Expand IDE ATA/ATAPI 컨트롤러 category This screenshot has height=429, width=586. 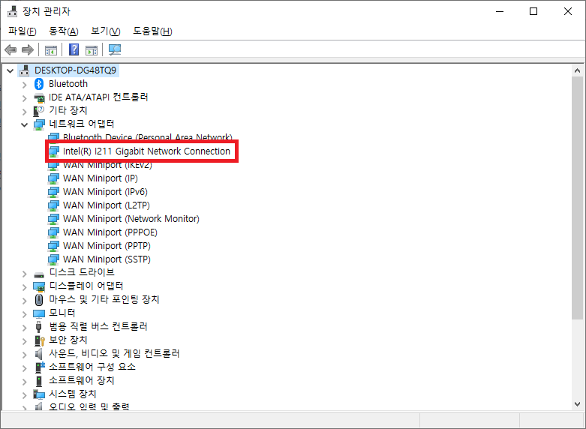[24, 98]
